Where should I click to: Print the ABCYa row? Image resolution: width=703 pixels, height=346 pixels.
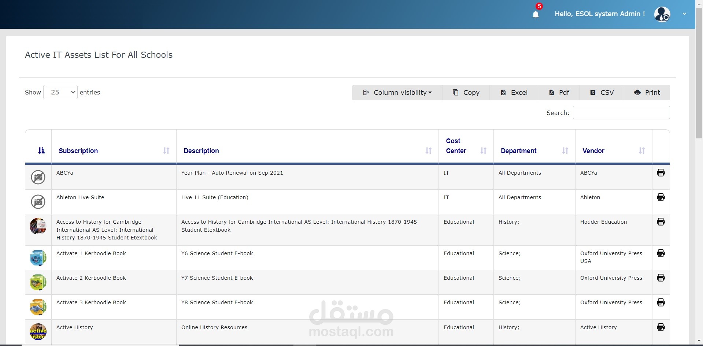click(661, 173)
